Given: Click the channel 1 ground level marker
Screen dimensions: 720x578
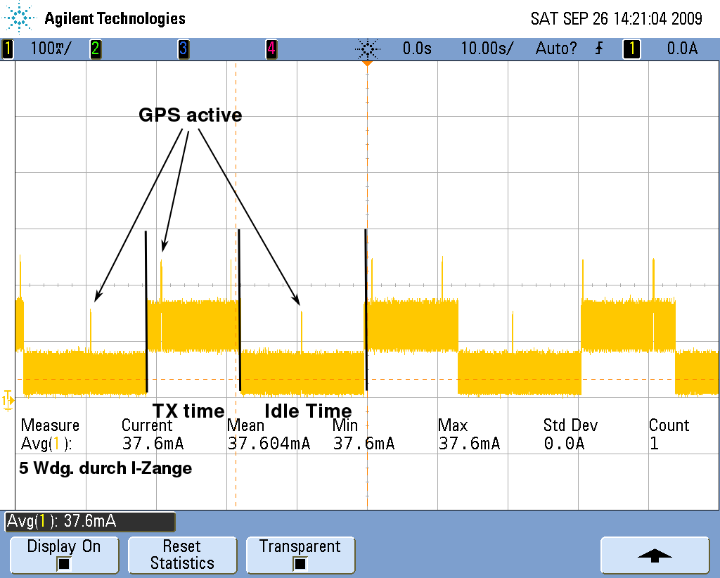Looking at the screenshot, I should 8,399.
